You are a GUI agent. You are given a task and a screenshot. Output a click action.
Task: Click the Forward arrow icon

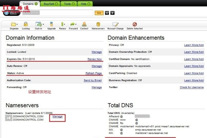pyautogui.click(x=73, y=24)
